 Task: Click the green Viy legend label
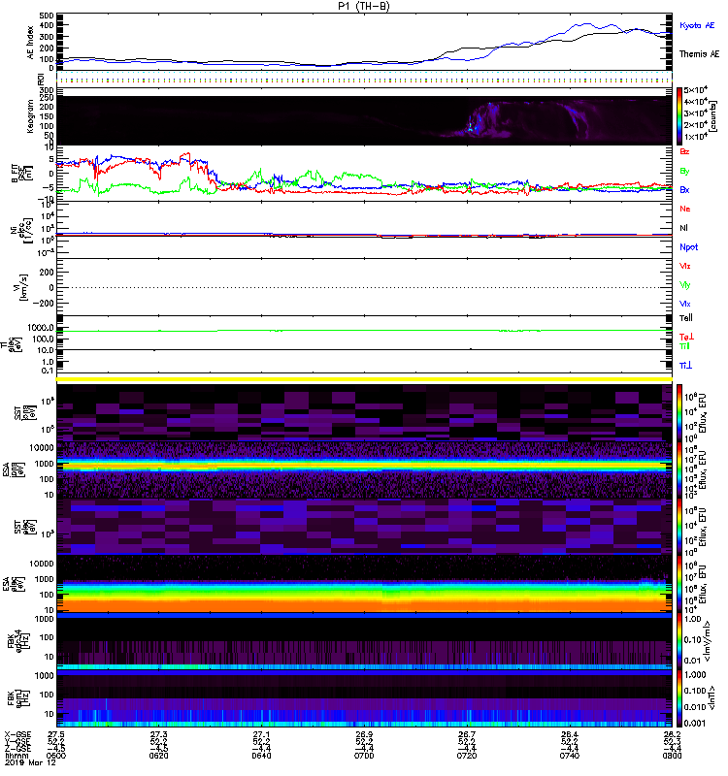pos(685,285)
